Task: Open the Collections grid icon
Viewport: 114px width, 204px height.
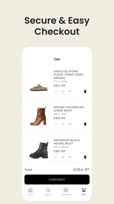Action: pos(66,190)
